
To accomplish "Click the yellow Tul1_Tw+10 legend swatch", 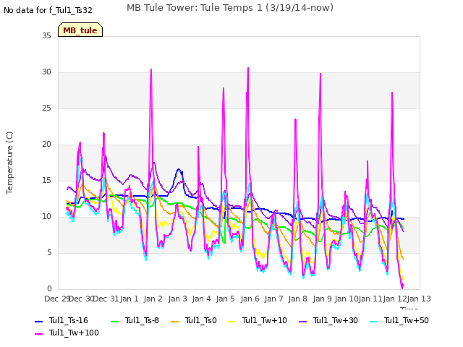I will point(232,321).
